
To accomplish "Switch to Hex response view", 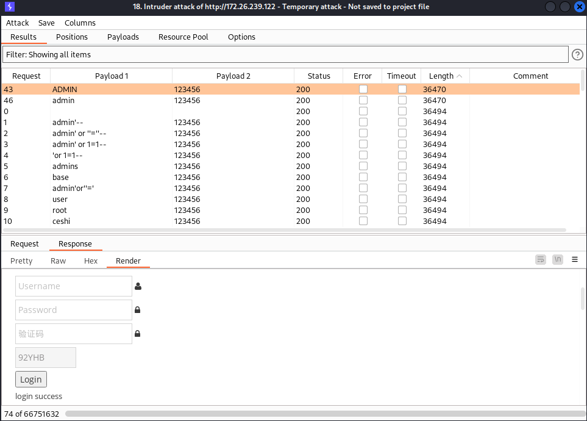I will (x=91, y=261).
